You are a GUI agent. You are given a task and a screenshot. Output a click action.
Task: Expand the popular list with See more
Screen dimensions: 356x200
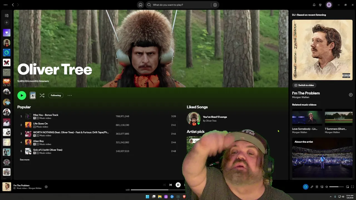coord(24,160)
